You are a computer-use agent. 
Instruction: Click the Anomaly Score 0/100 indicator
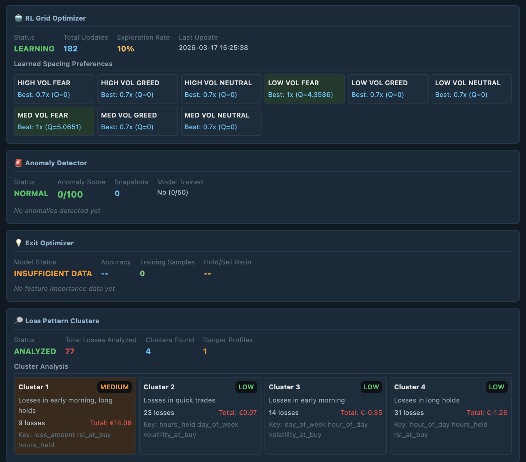coord(70,195)
